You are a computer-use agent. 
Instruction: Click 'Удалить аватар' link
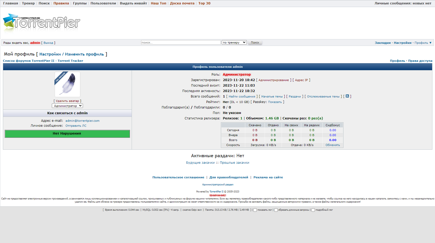point(67,101)
